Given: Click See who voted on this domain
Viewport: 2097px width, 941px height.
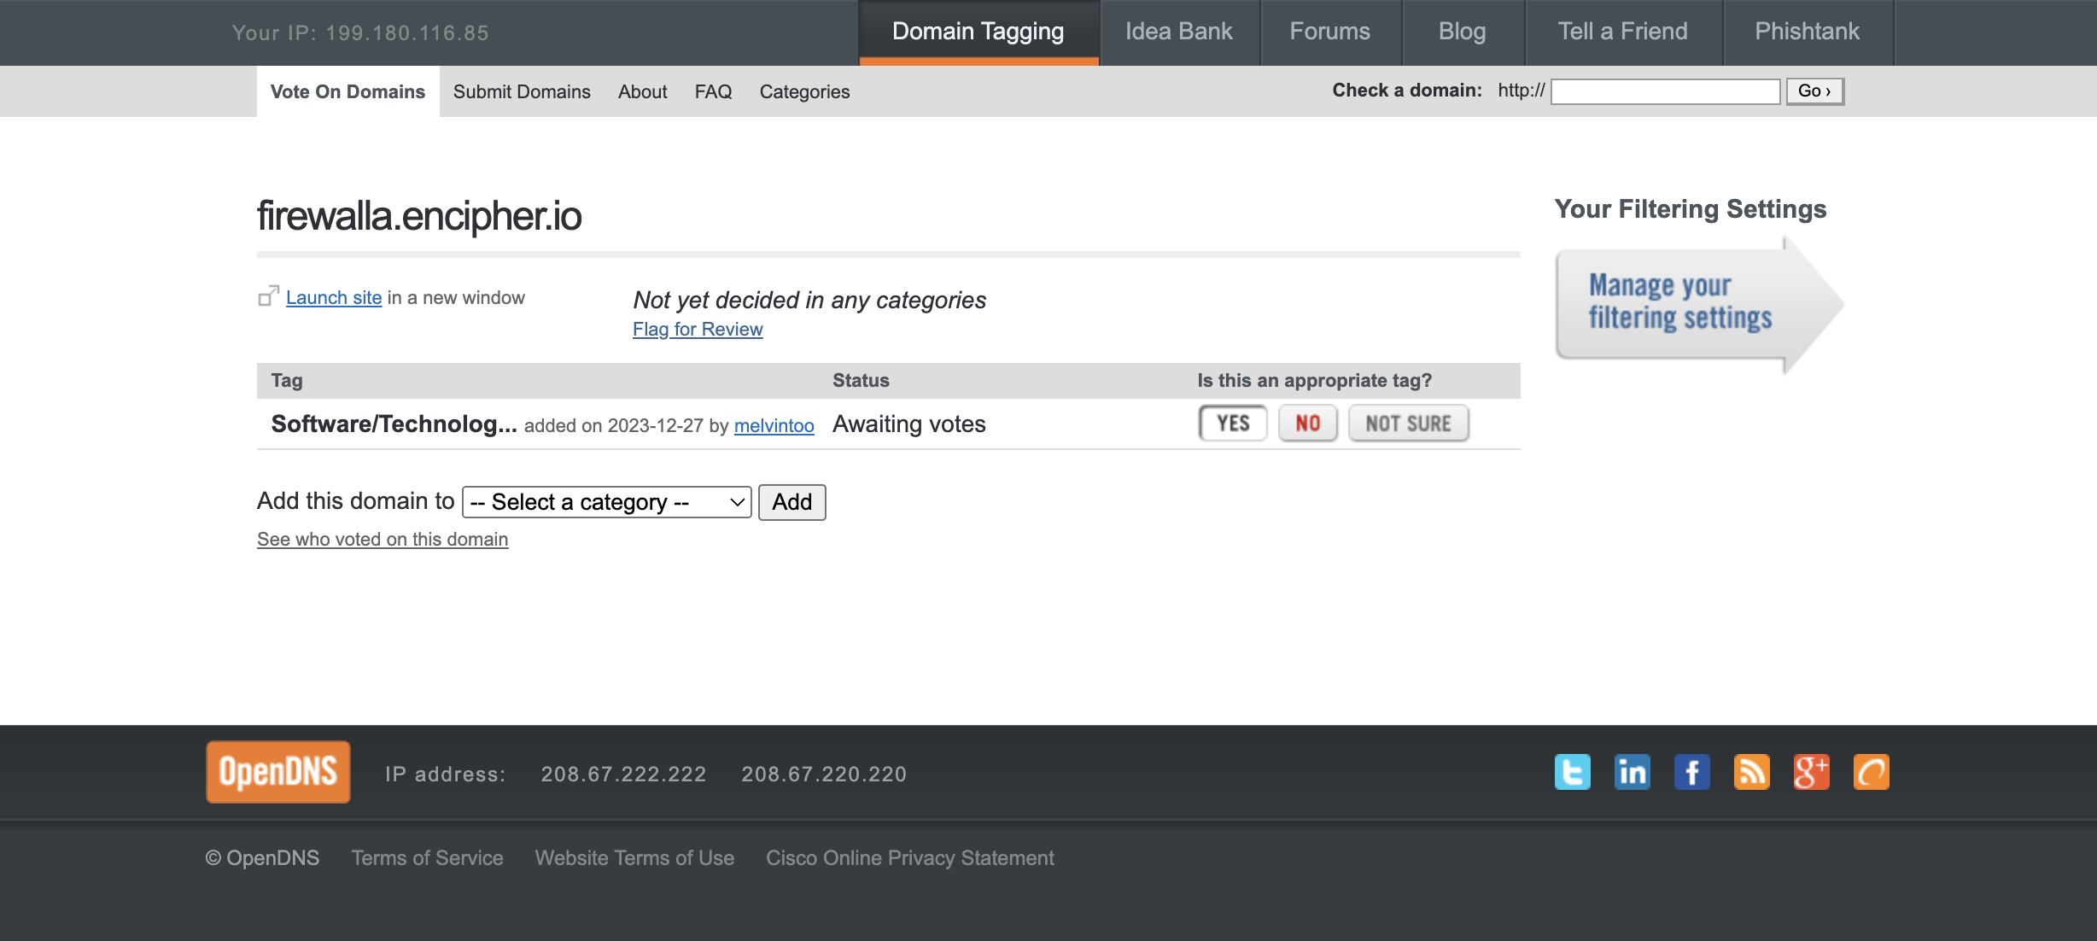Looking at the screenshot, I should tap(383, 539).
